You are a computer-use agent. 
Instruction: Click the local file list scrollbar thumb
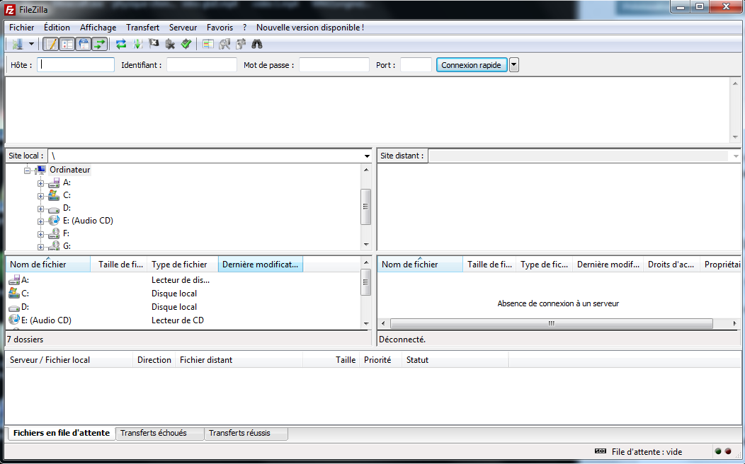(366, 282)
